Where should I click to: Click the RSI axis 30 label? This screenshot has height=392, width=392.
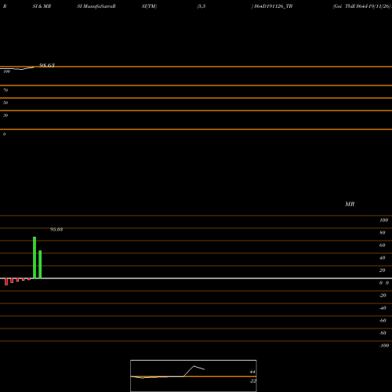click(5, 115)
